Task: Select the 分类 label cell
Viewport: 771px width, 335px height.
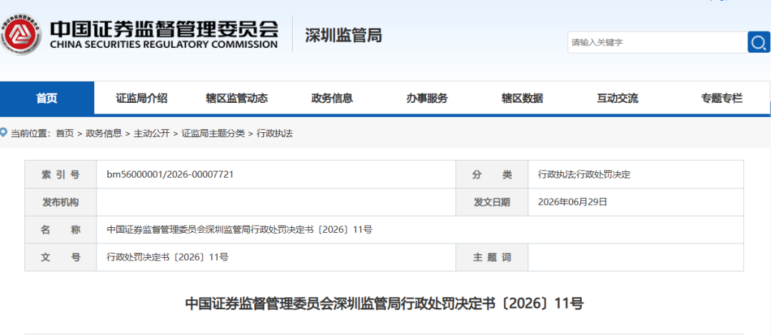Action: [x=492, y=174]
